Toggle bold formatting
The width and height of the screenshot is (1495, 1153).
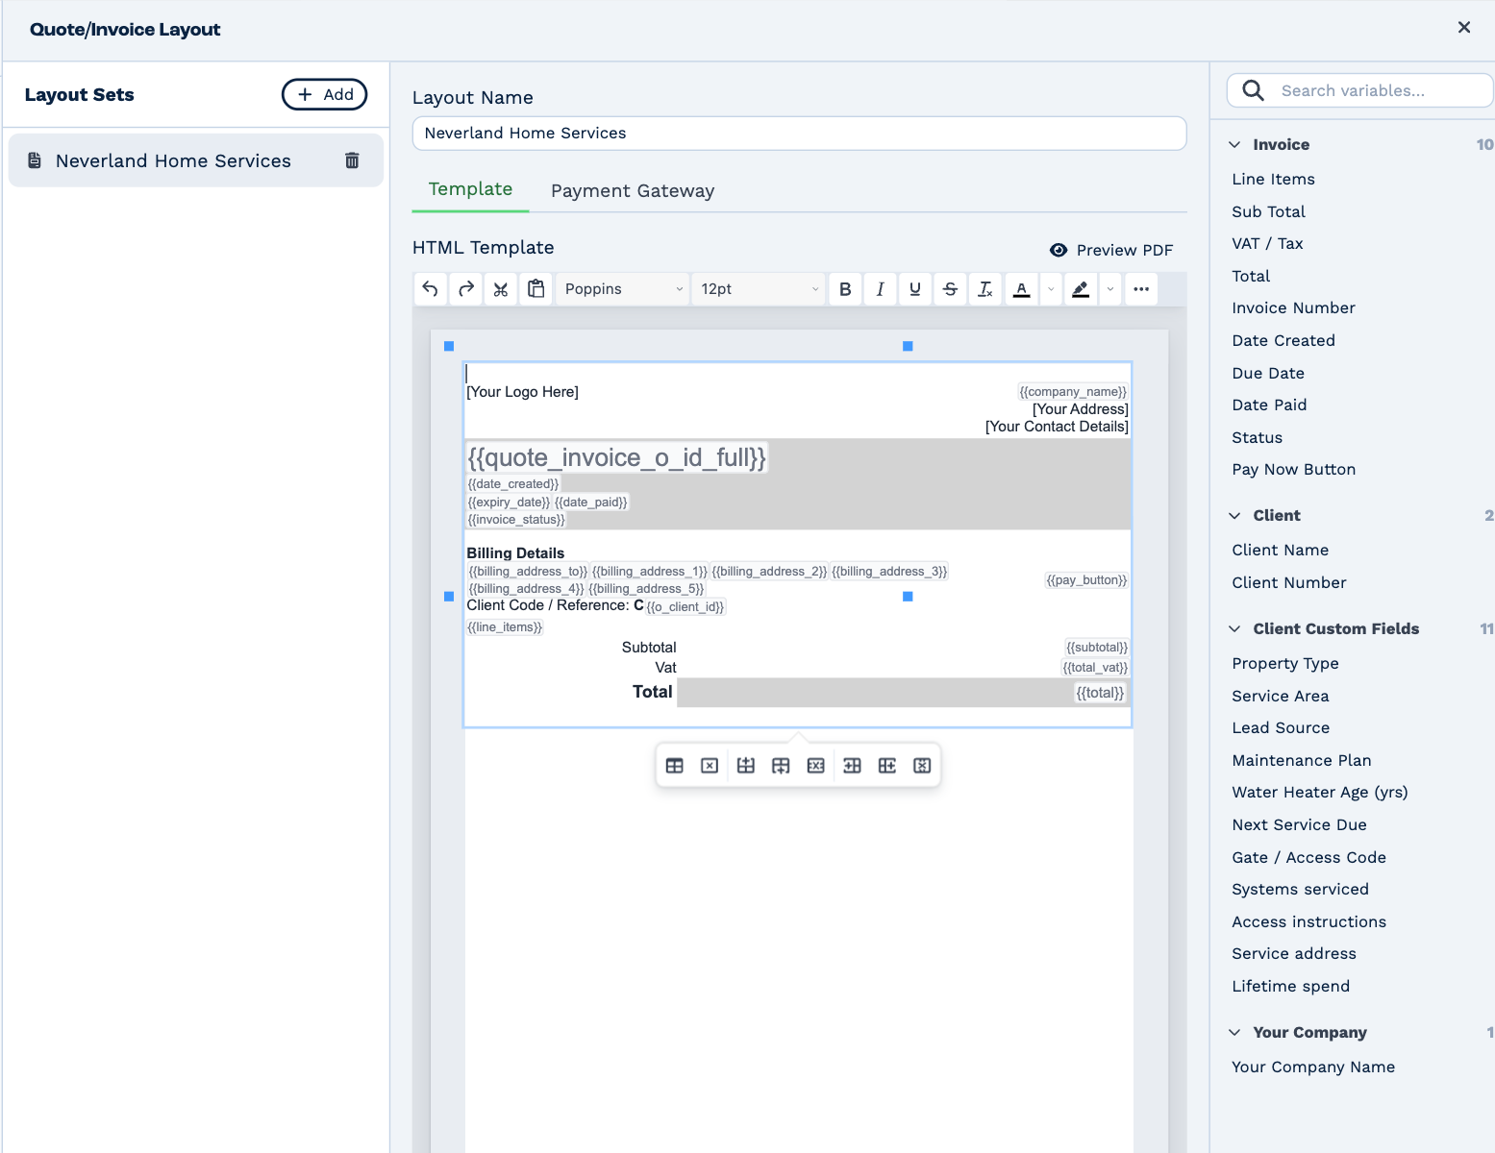click(845, 289)
